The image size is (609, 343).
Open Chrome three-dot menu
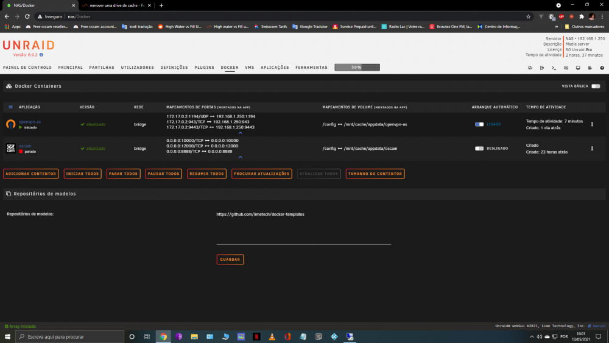click(602, 16)
